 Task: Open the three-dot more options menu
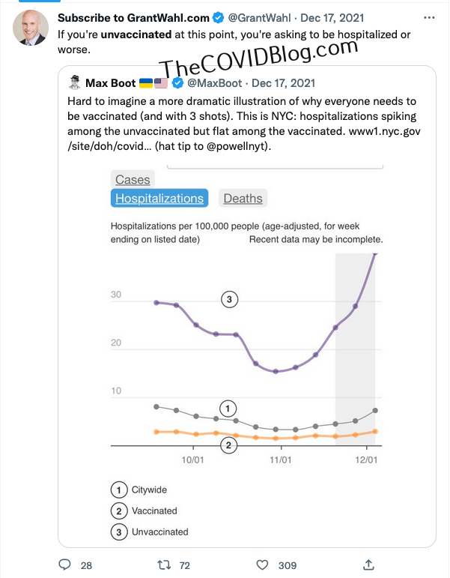click(427, 16)
